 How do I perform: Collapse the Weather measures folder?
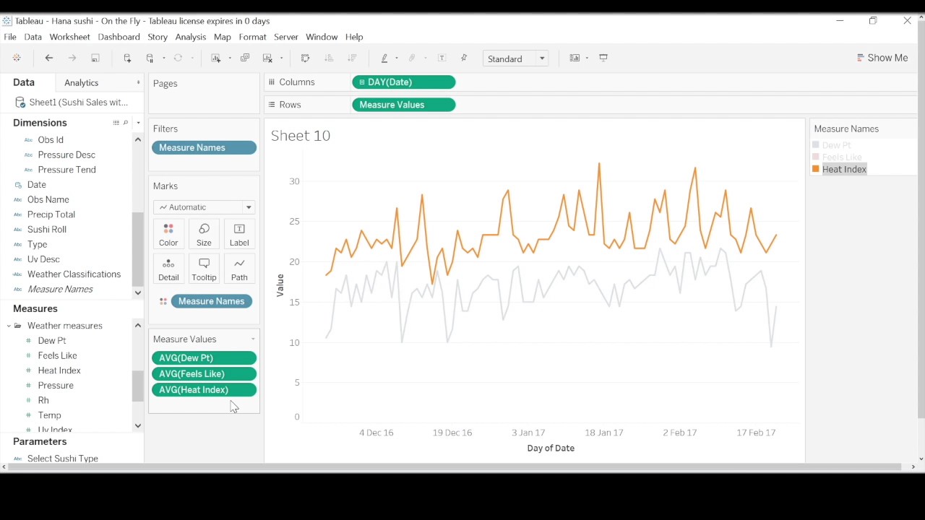9,326
